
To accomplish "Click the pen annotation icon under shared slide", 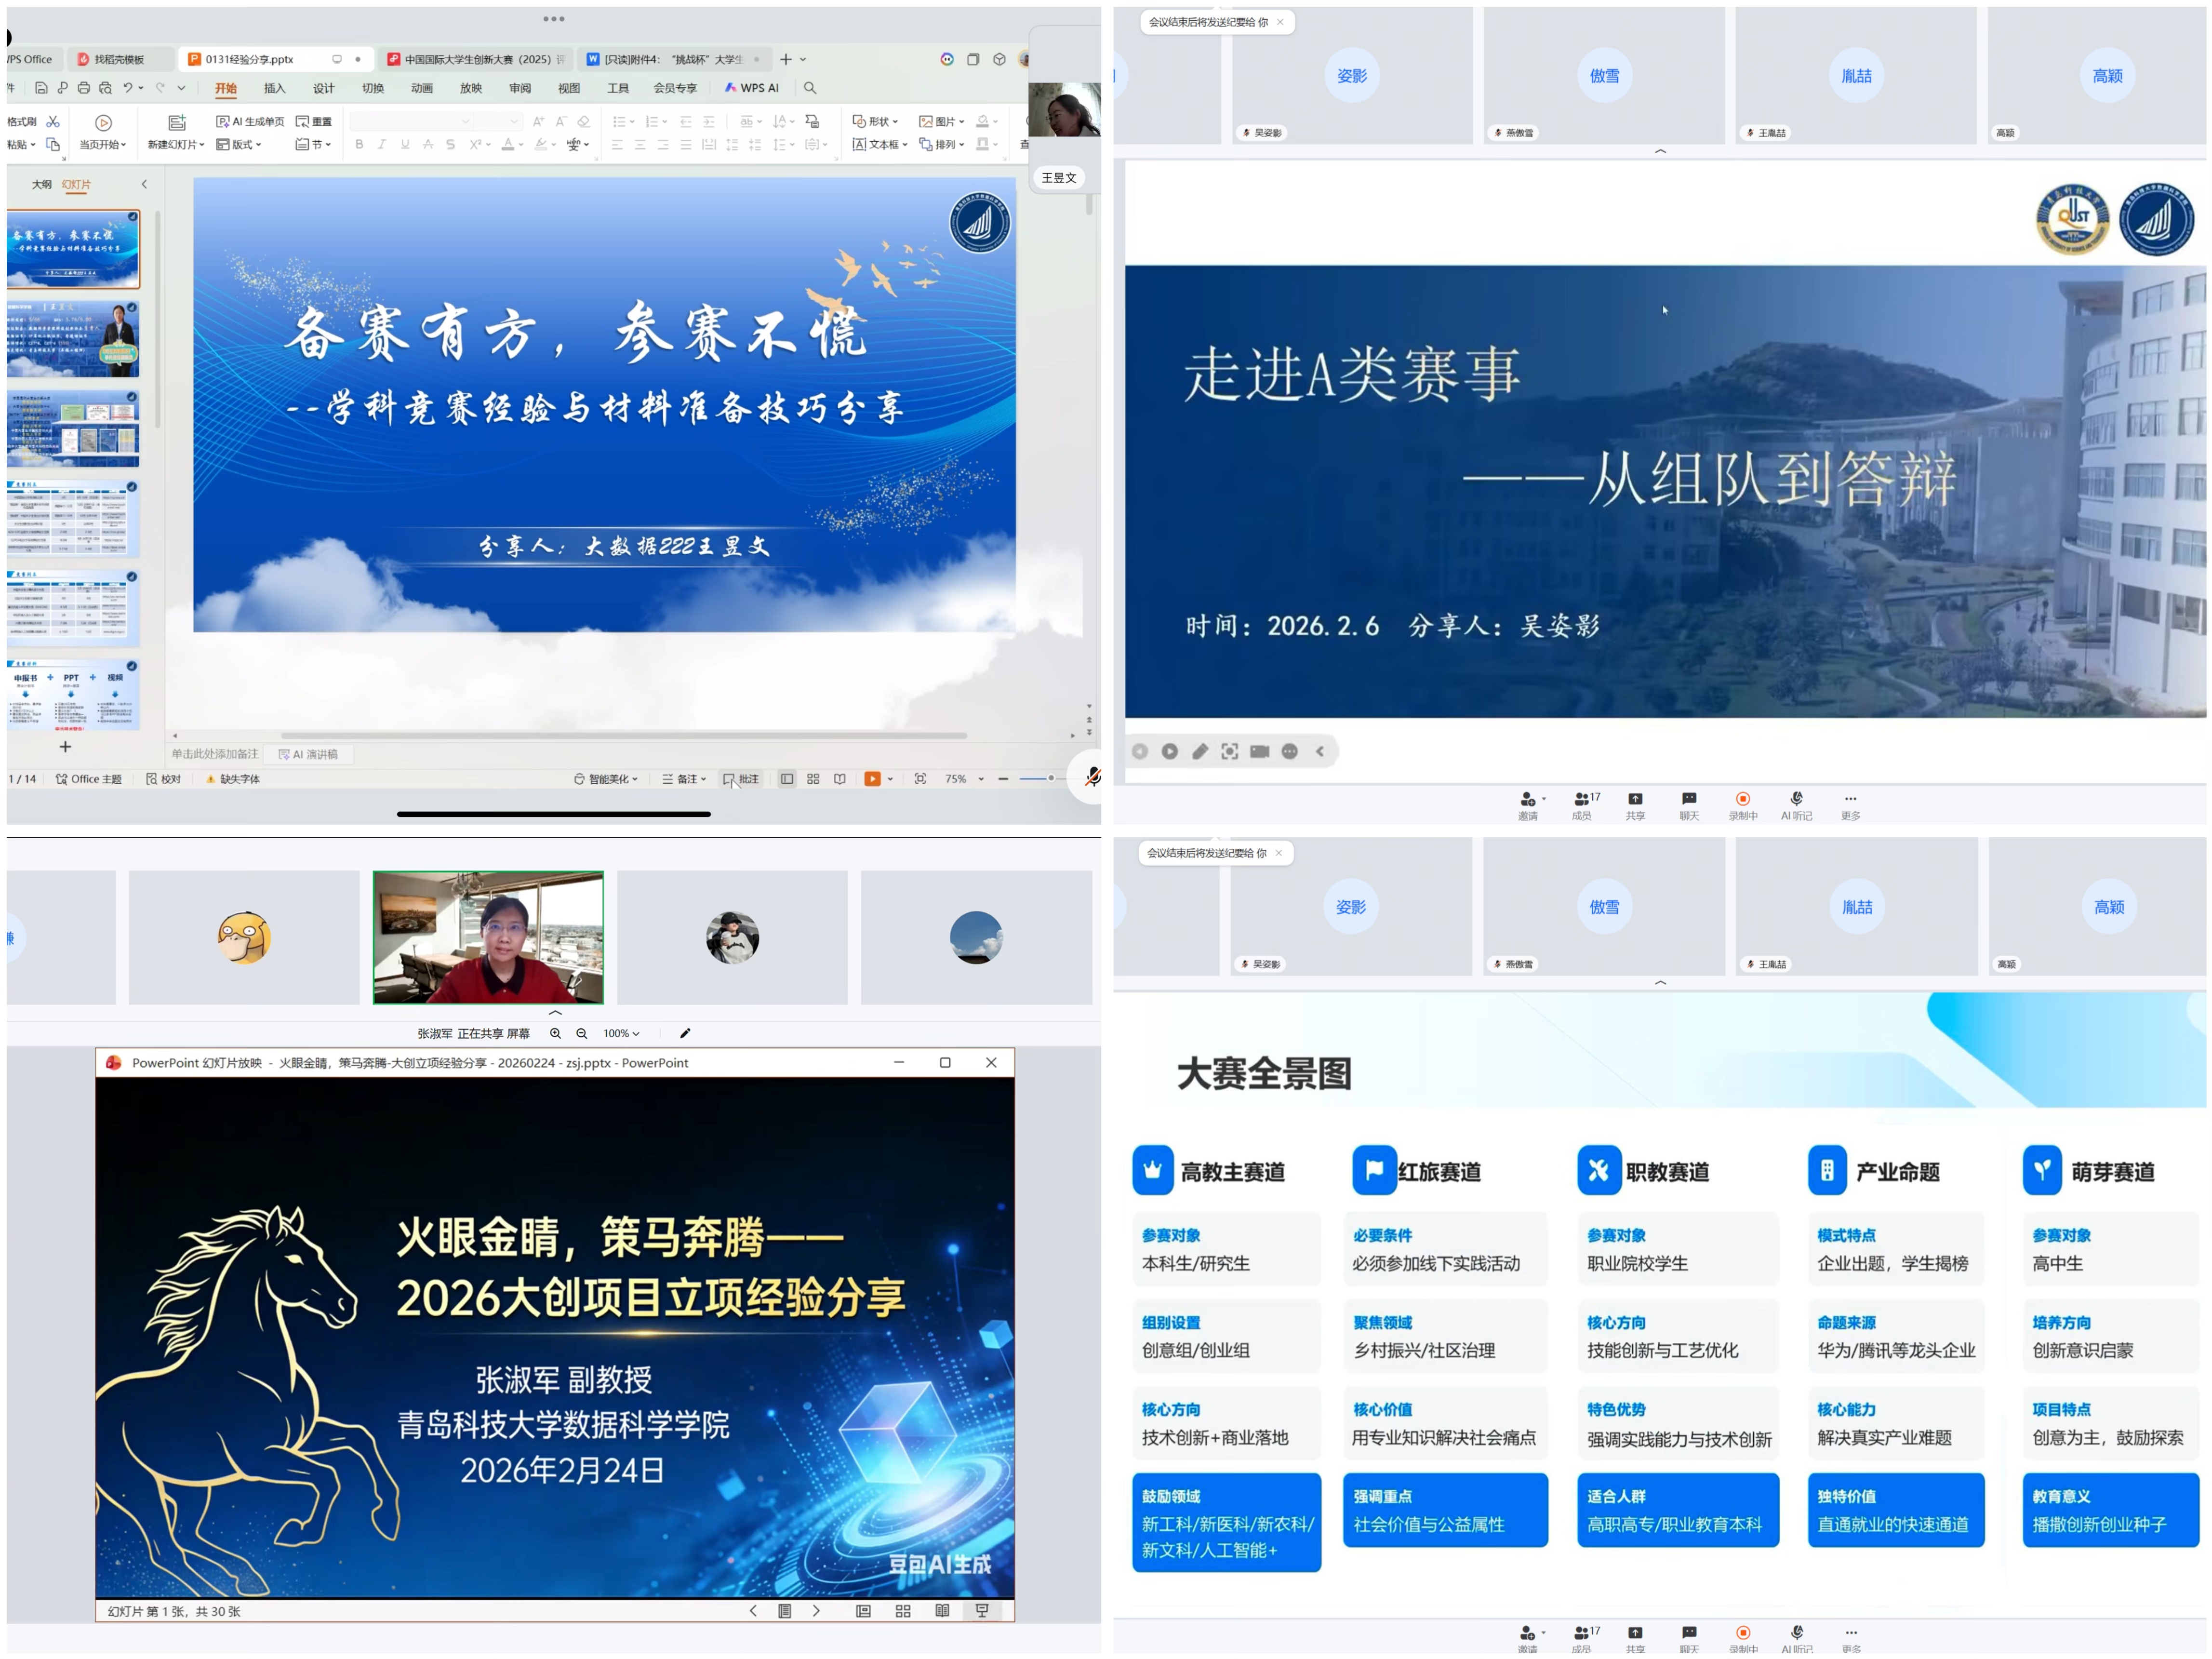I will tap(1200, 751).
